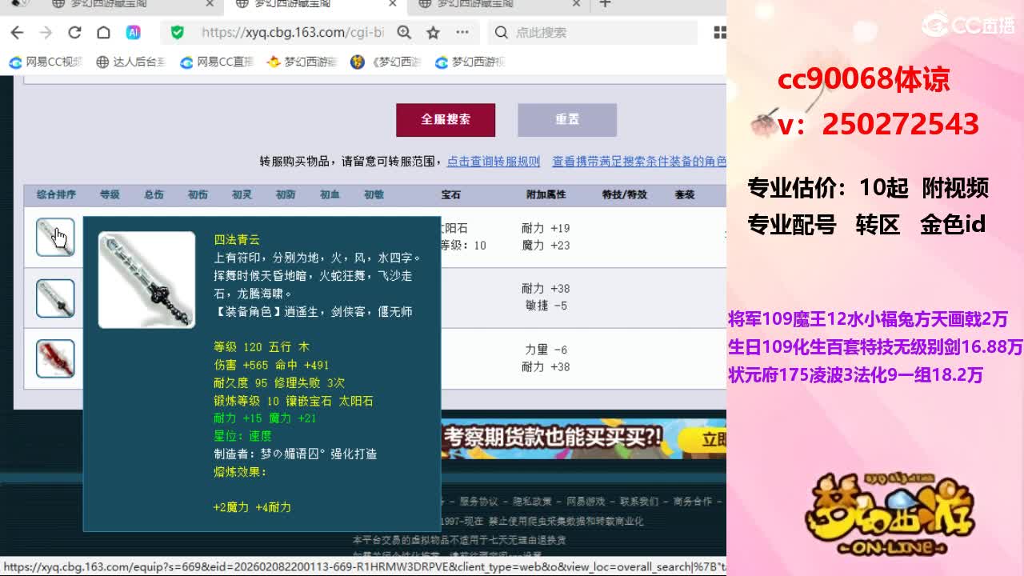Sort results by 等级 column
1024x576 pixels.
tap(110, 194)
